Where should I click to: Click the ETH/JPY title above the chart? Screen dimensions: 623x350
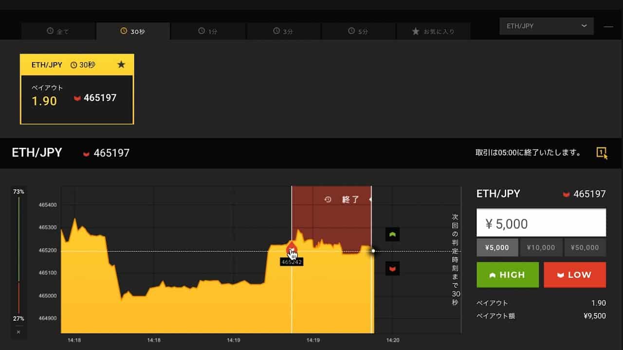pyautogui.click(x=37, y=153)
